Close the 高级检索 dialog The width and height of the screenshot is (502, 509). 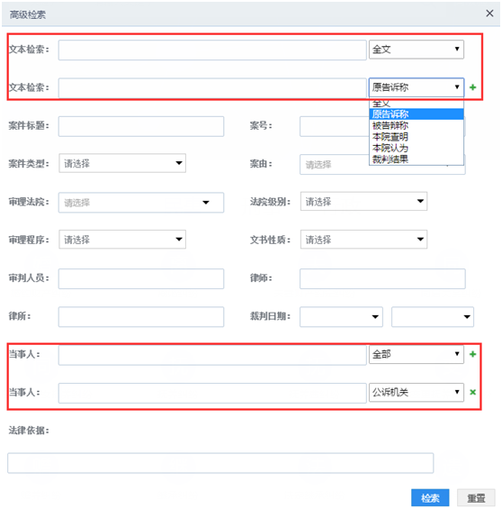[489, 14]
